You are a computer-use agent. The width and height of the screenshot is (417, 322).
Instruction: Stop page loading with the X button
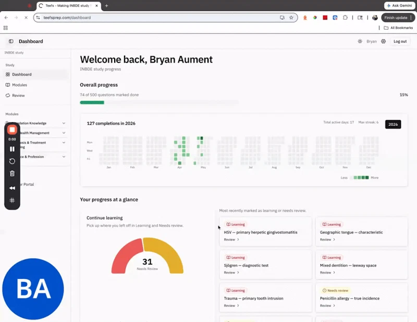(x=26, y=18)
